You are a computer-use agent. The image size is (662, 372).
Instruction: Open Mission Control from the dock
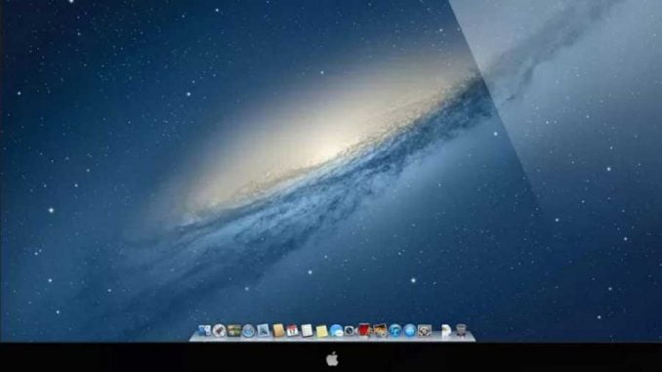(x=234, y=330)
